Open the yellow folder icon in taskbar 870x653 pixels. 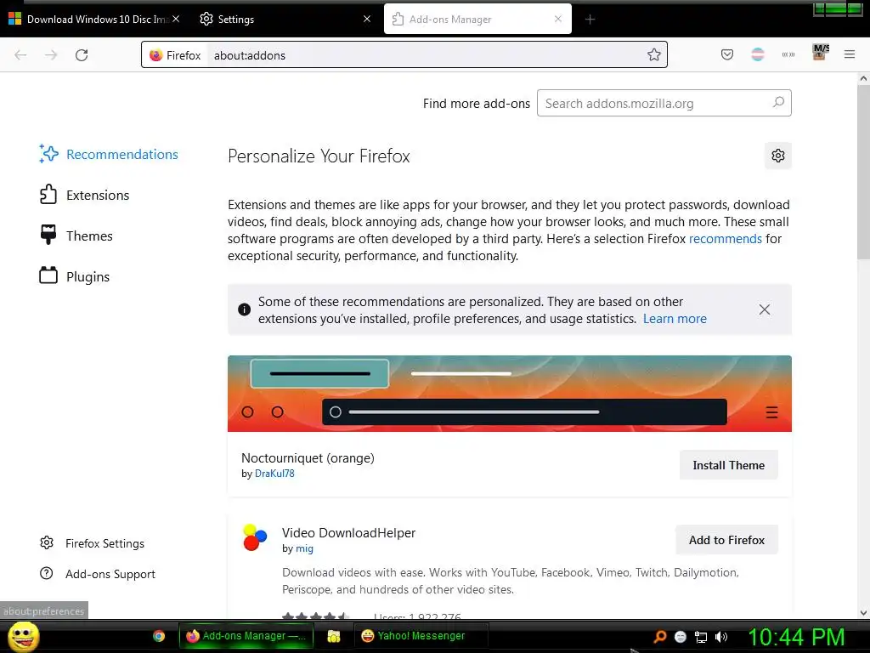333,636
